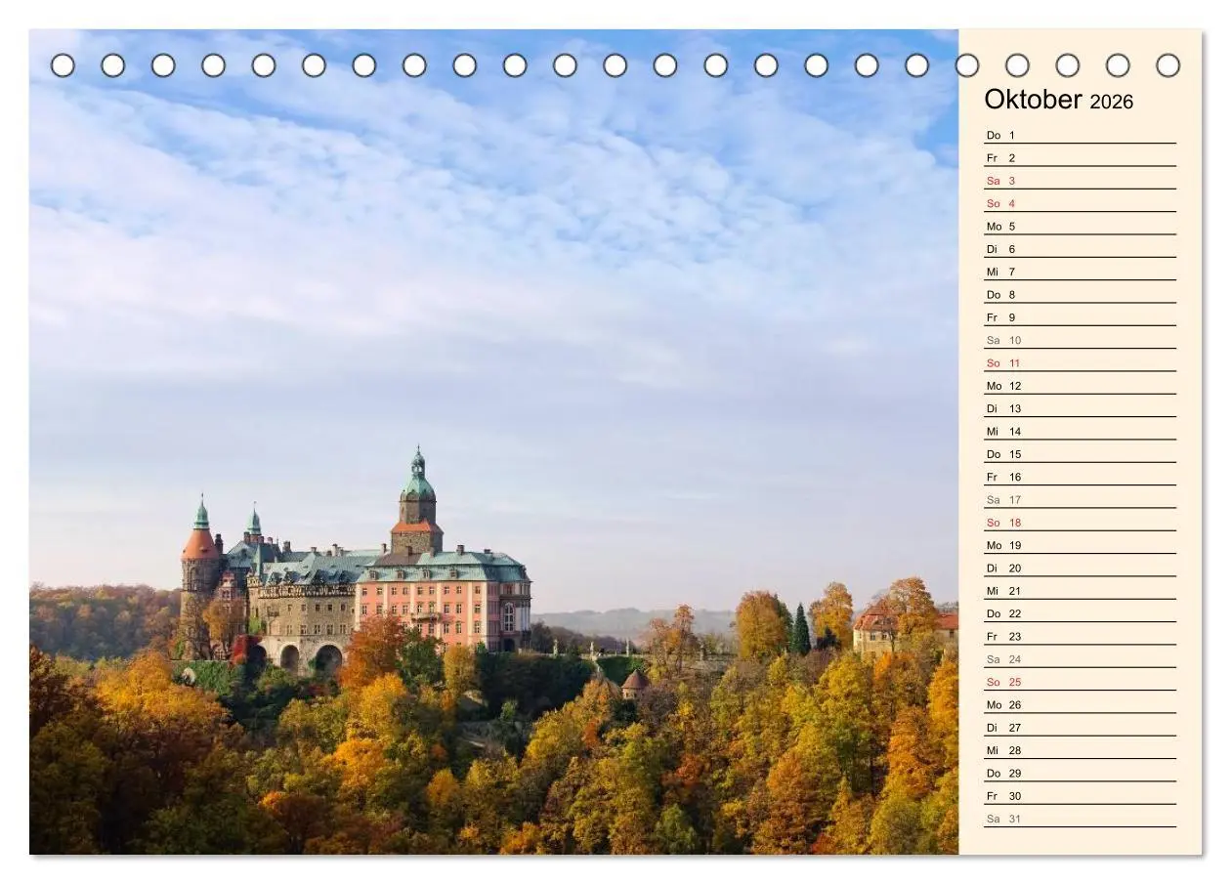1231x884 pixels.
Task: Select the Fr 2 calendar row
Action: click(1080, 157)
